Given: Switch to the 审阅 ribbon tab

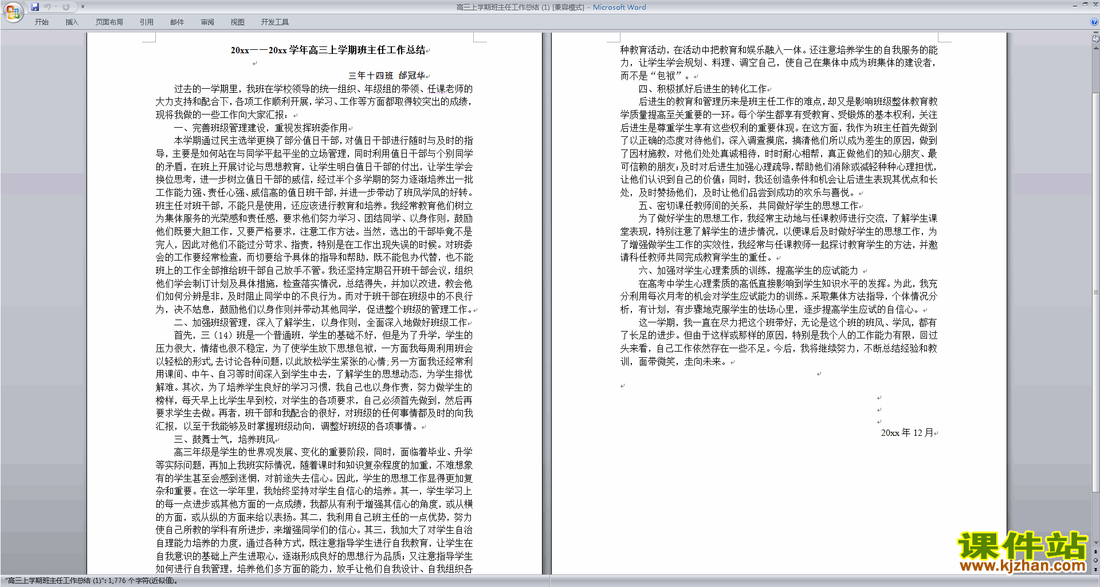Looking at the screenshot, I should (x=207, y=22).
